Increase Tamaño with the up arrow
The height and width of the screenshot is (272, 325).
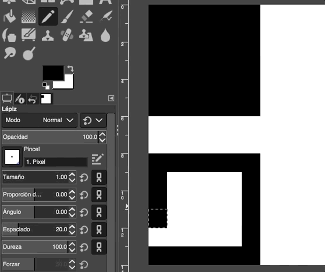click(72, 174)
